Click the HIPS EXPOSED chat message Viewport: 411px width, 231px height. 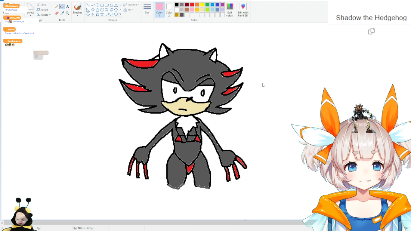11,10
